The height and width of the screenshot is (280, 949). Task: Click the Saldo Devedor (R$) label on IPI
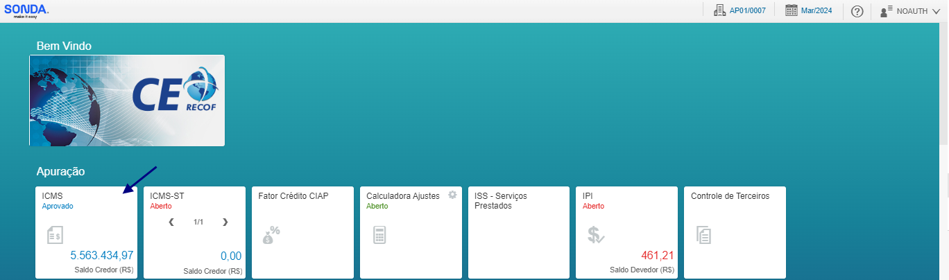pyautogui.click(x=642, y=270)
